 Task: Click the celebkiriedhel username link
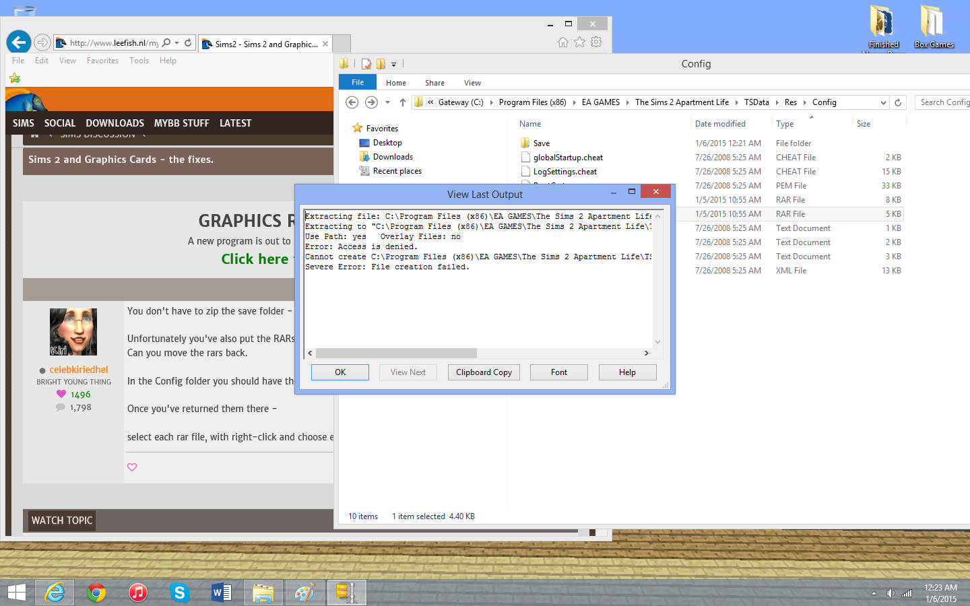point(79,370)
